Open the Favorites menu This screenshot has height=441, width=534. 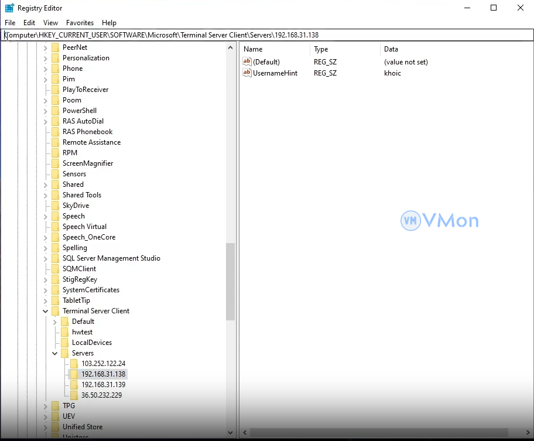tap(80, 23)
